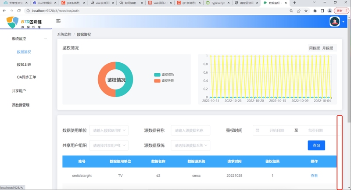Click the 20221028 request time cell

tap(234, 176)
